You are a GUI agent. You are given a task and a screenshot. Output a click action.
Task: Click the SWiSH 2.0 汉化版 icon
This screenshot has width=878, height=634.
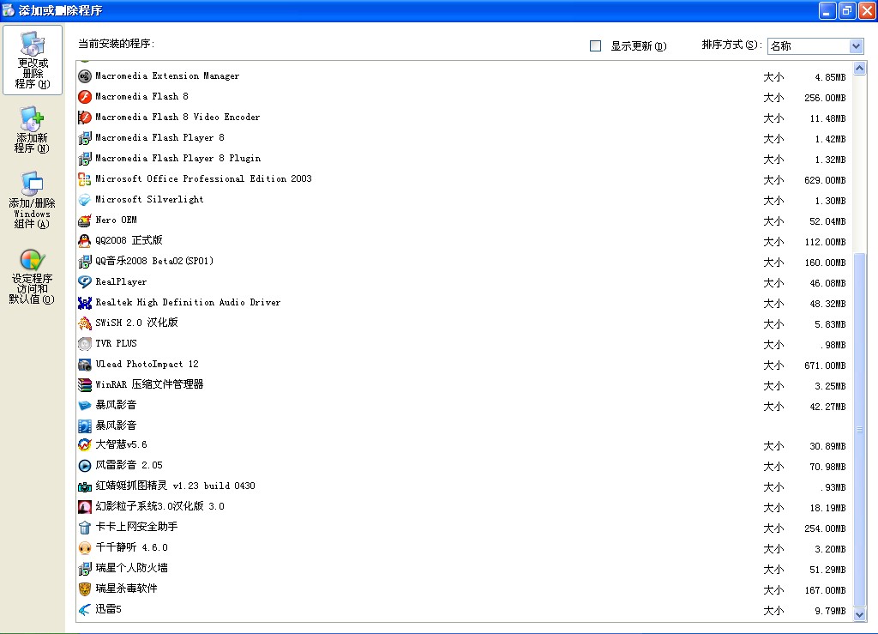[x=85, y=323]
